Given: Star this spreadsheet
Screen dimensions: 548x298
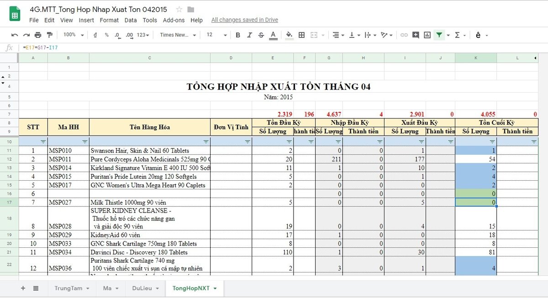Looking at the screenshot, I should pyautogui.click(x=179, y=10).
